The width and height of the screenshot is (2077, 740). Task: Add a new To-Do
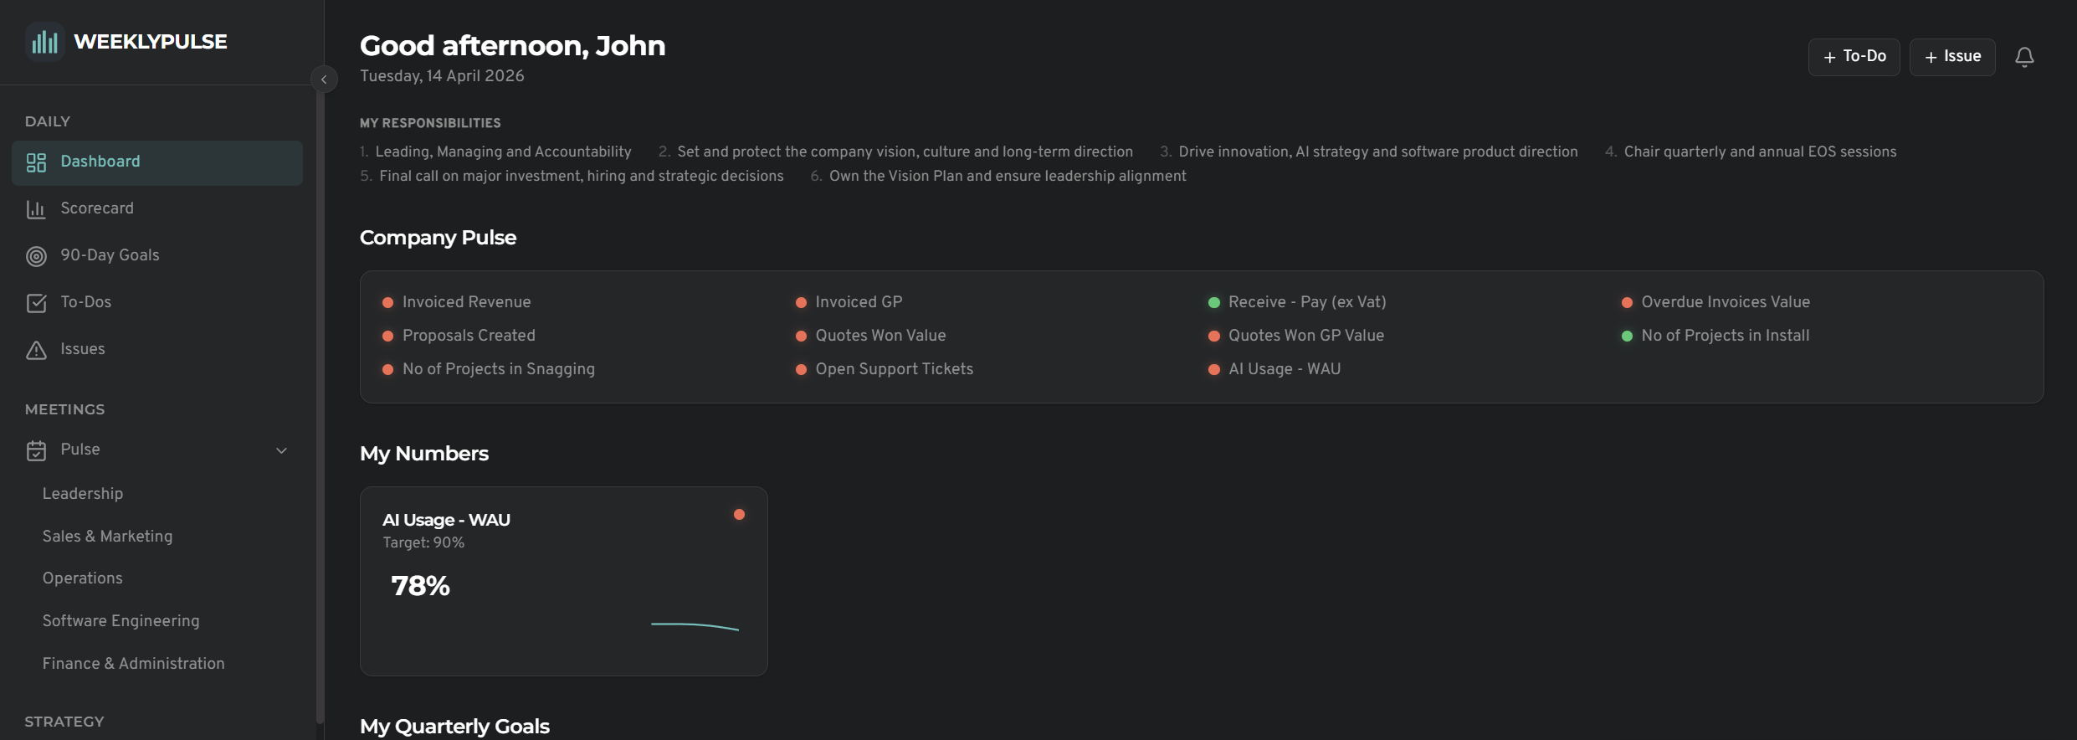[1854, 57]
